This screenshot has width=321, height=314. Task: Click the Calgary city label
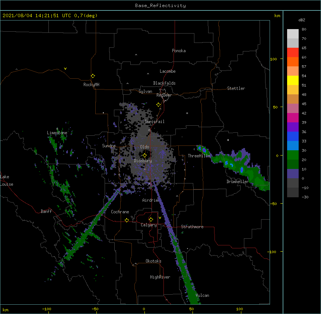[149, 225]
